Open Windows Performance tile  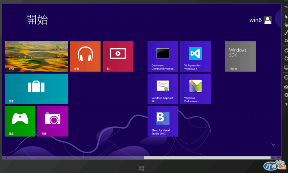click(195, 89)
